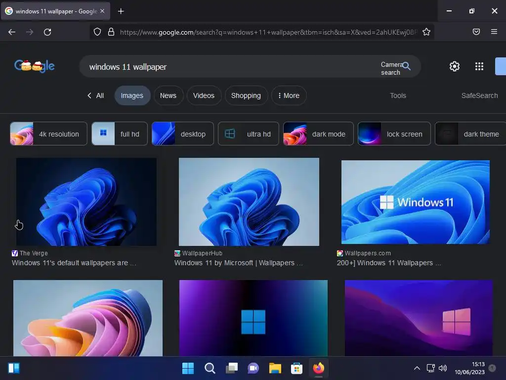Filter by dark mode chip
Screen dimensions: 506x380
[x=318, y=134]
